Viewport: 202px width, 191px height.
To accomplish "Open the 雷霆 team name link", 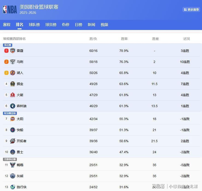I will tap(20, 50).
